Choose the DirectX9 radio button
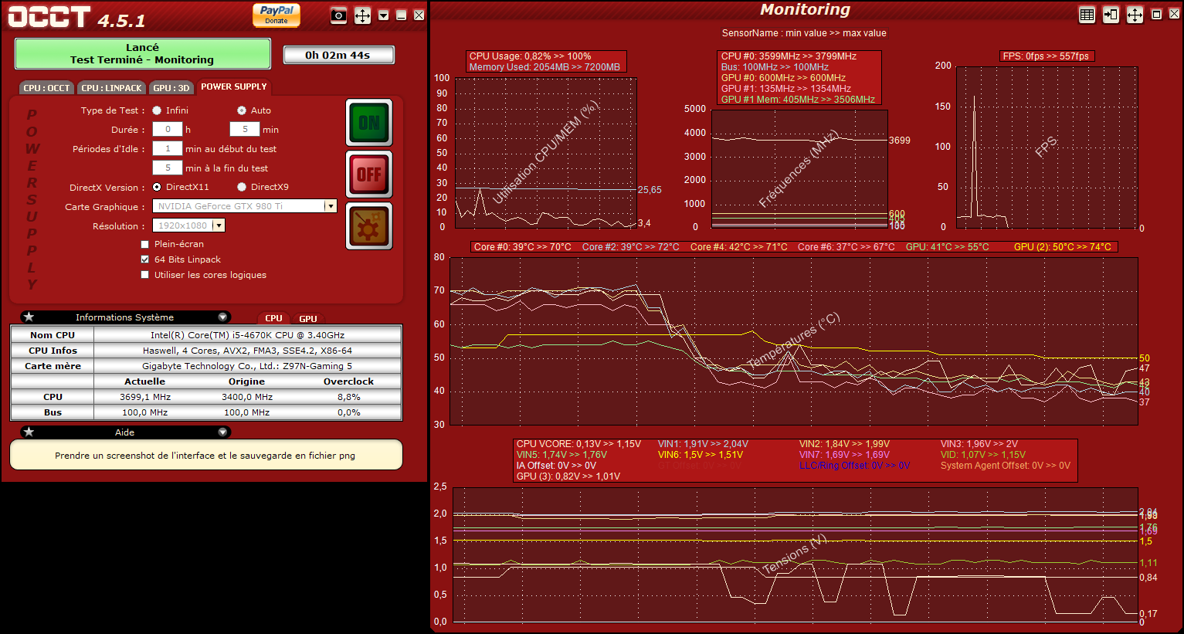This screenshot has height=634, width=1184. pyautogui.click(x=242, y=187)
